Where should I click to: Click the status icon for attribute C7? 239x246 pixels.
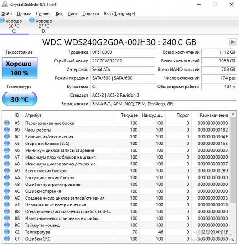[x=7, y=239]
